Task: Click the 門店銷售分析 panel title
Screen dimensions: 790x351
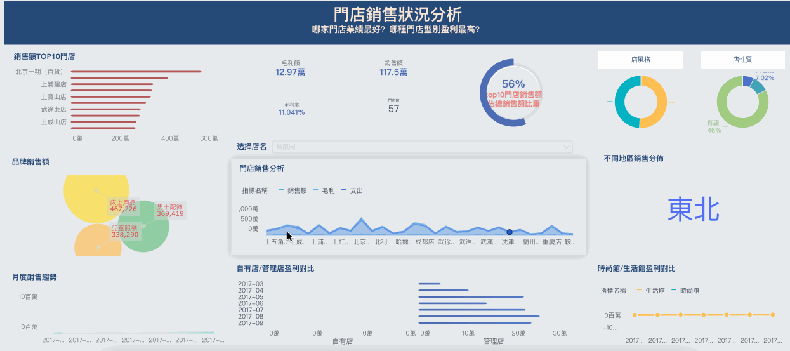Action: (x=262, y=169)
